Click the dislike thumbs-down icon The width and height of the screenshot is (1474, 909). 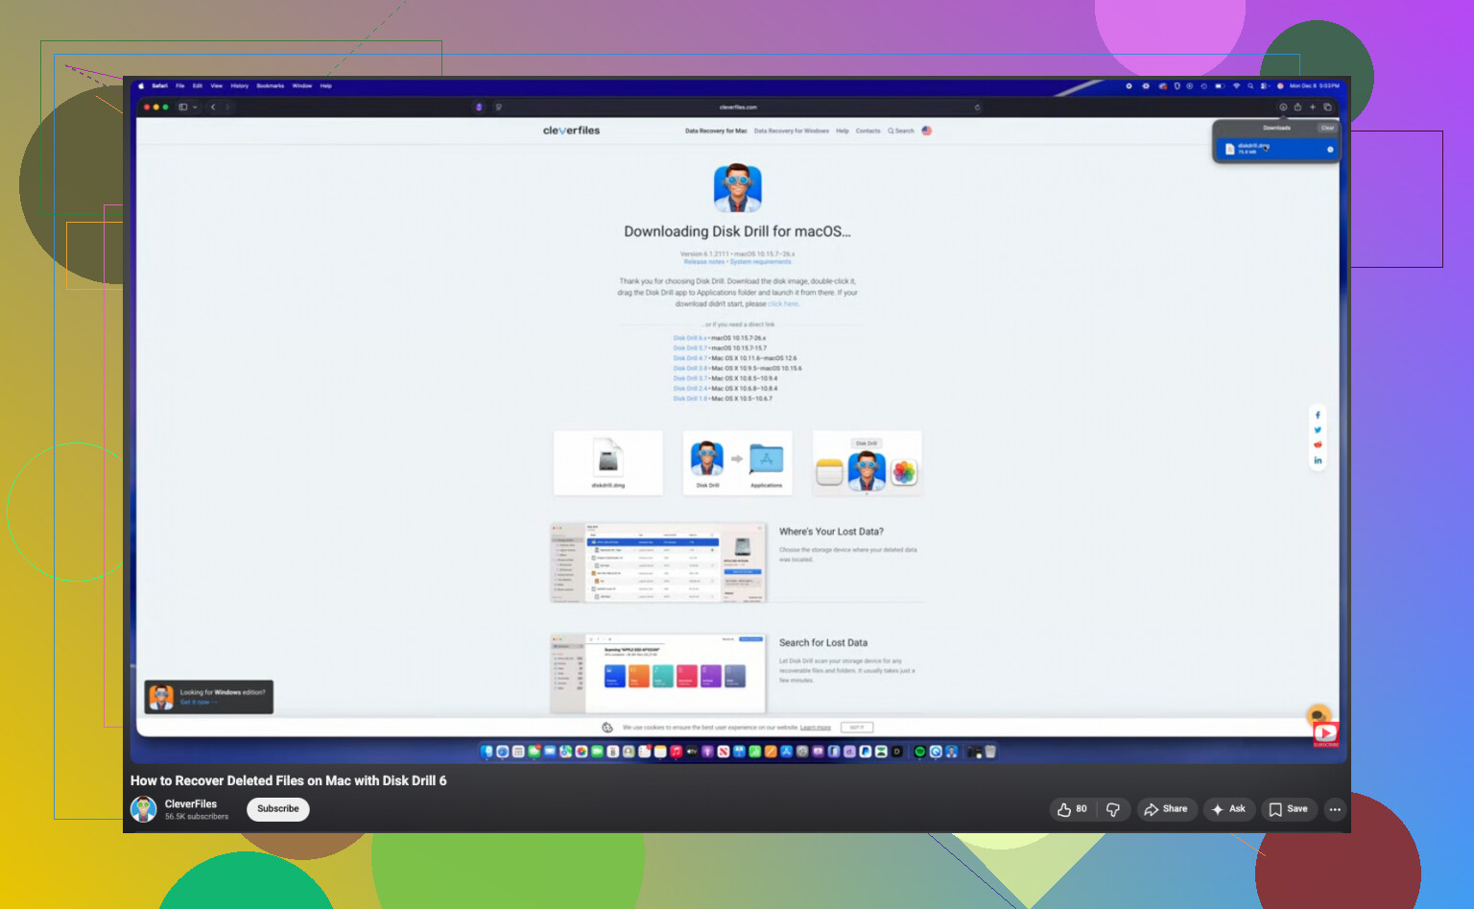[1113, 809]
